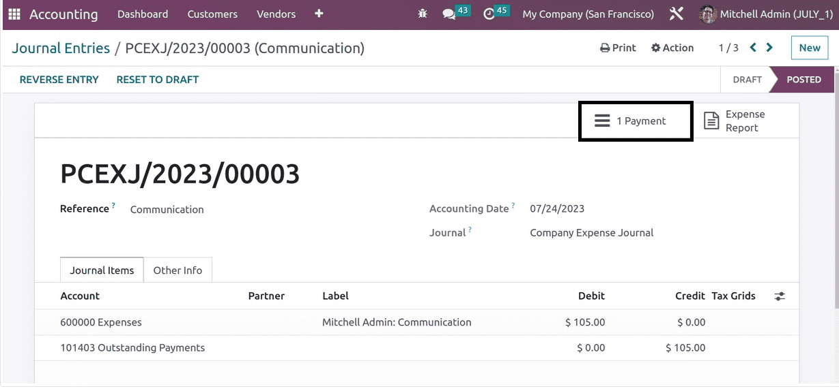Open the Dashboard menu
839x391 pixels.
click(143, 14)
